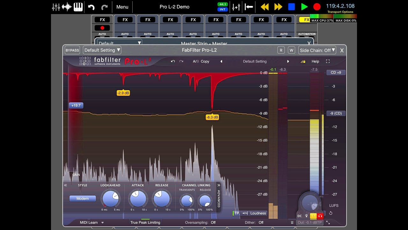This screenshot has height=230, width=408.
Task: Collapse the controls panel with left chevrons
Action: click(x=65, y=185)
